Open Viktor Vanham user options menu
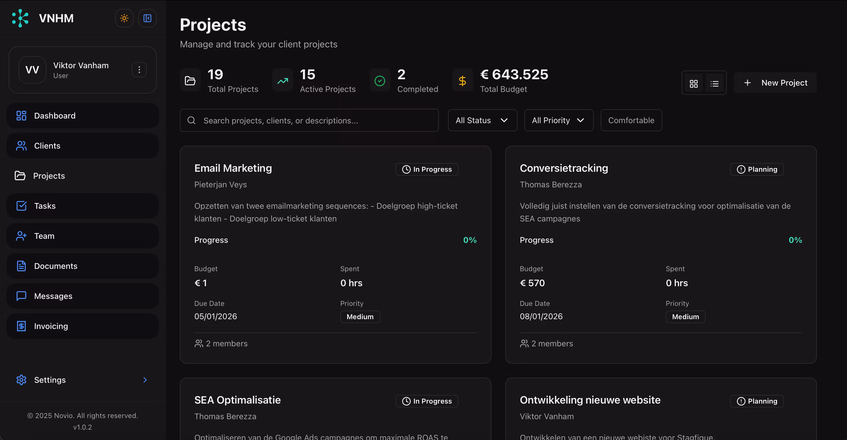The width and height of the screenshot is (847, 440). [x=139, y=70]
